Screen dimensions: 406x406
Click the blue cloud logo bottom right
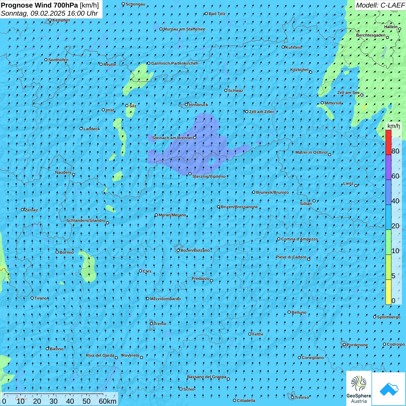click(389, 389)
